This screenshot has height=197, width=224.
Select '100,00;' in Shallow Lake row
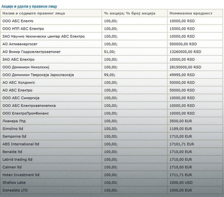click(x=111, y=183)
